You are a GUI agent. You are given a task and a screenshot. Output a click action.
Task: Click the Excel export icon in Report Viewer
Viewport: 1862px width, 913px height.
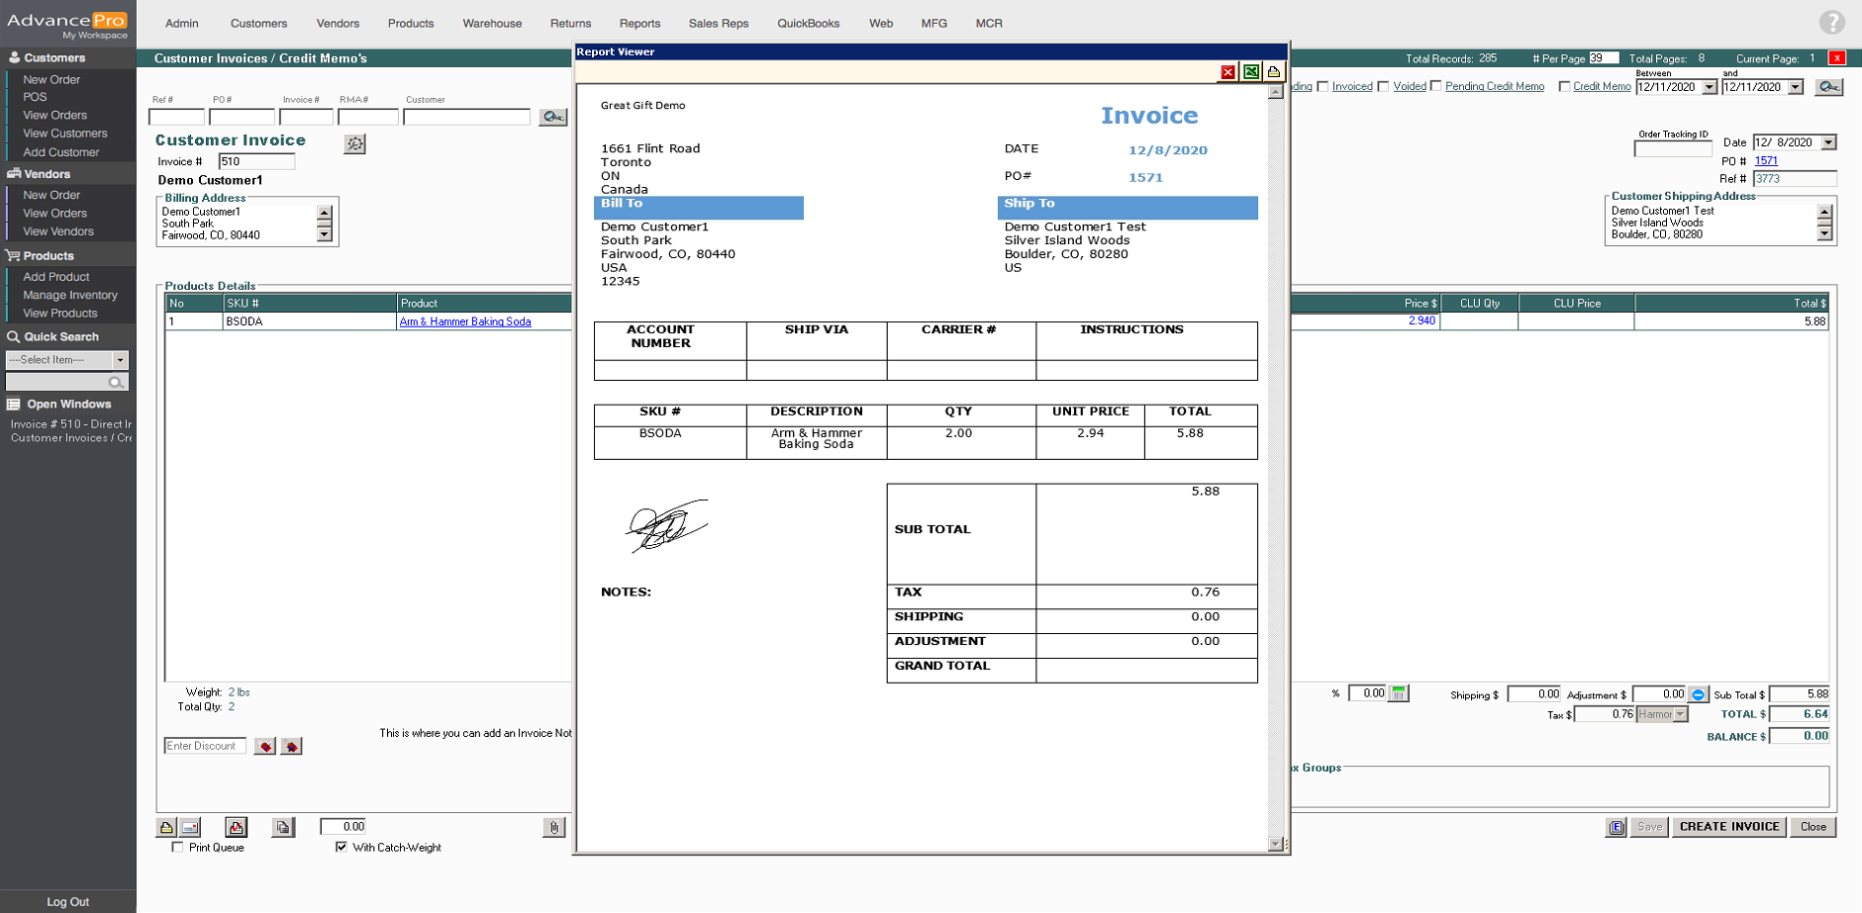click(1251, 72)
